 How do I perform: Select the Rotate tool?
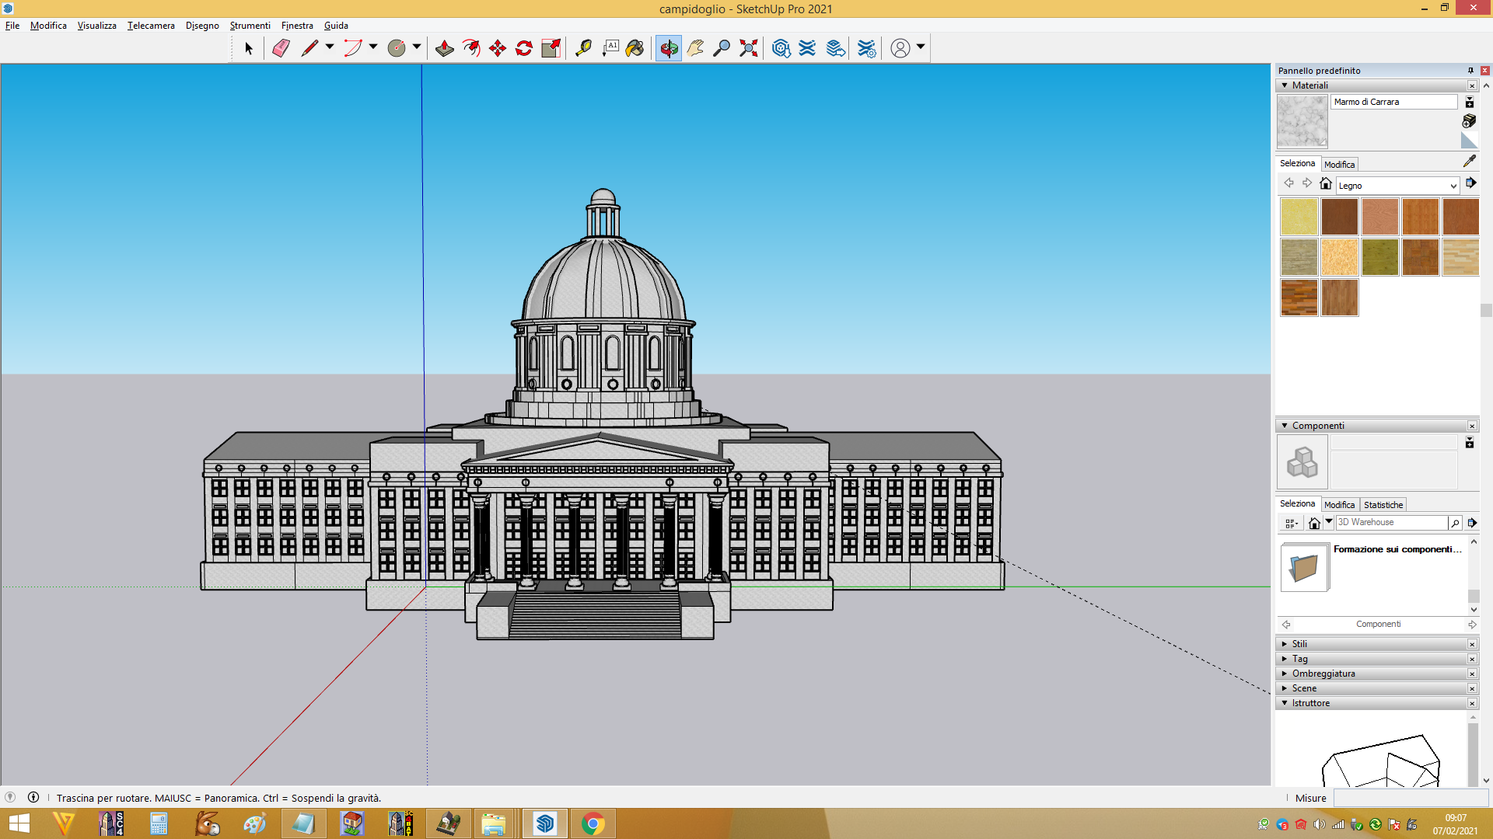pos(524,48)
